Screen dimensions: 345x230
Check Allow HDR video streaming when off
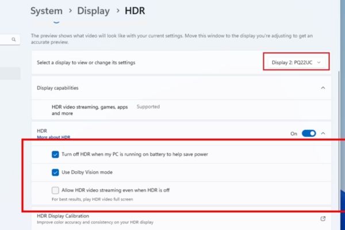pos(55,190)
